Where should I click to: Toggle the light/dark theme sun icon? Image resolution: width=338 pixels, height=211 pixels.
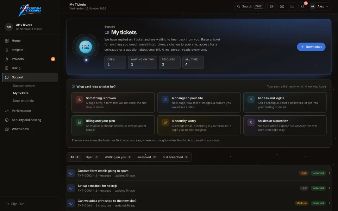[271, 6]
